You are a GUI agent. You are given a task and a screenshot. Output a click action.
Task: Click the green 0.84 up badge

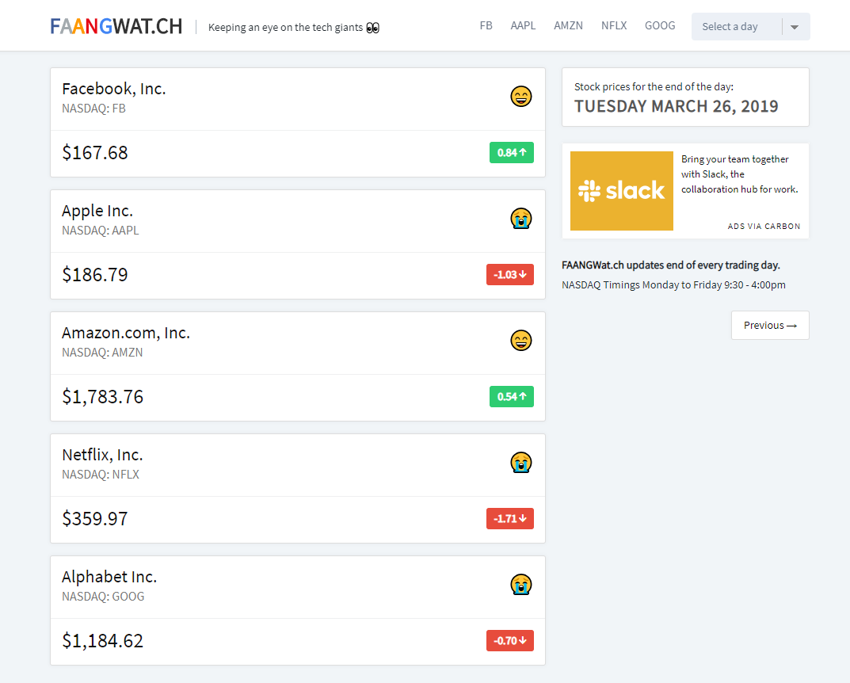(512, 152)
